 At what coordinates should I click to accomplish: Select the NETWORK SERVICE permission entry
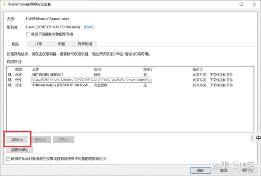click(x=130, y=75)
